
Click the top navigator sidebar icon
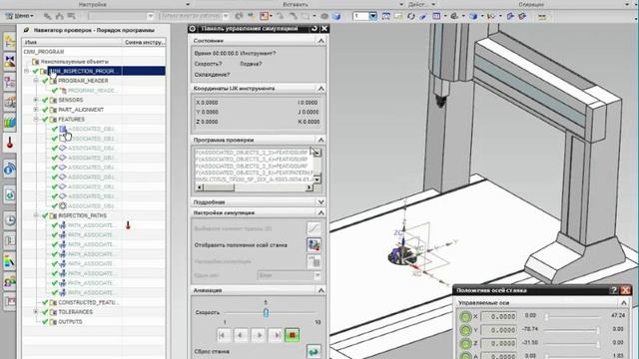(10, 42)
